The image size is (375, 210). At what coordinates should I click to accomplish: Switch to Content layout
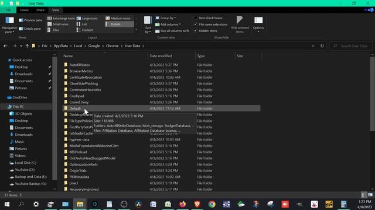click(84, 30)
